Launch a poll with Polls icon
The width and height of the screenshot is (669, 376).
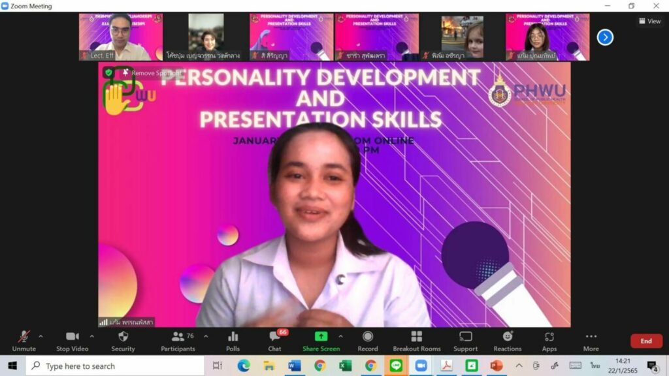233,340
